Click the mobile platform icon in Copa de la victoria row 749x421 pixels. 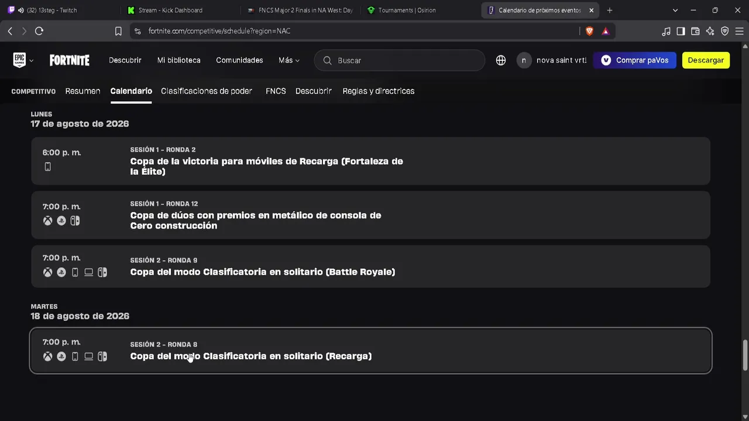48,167
